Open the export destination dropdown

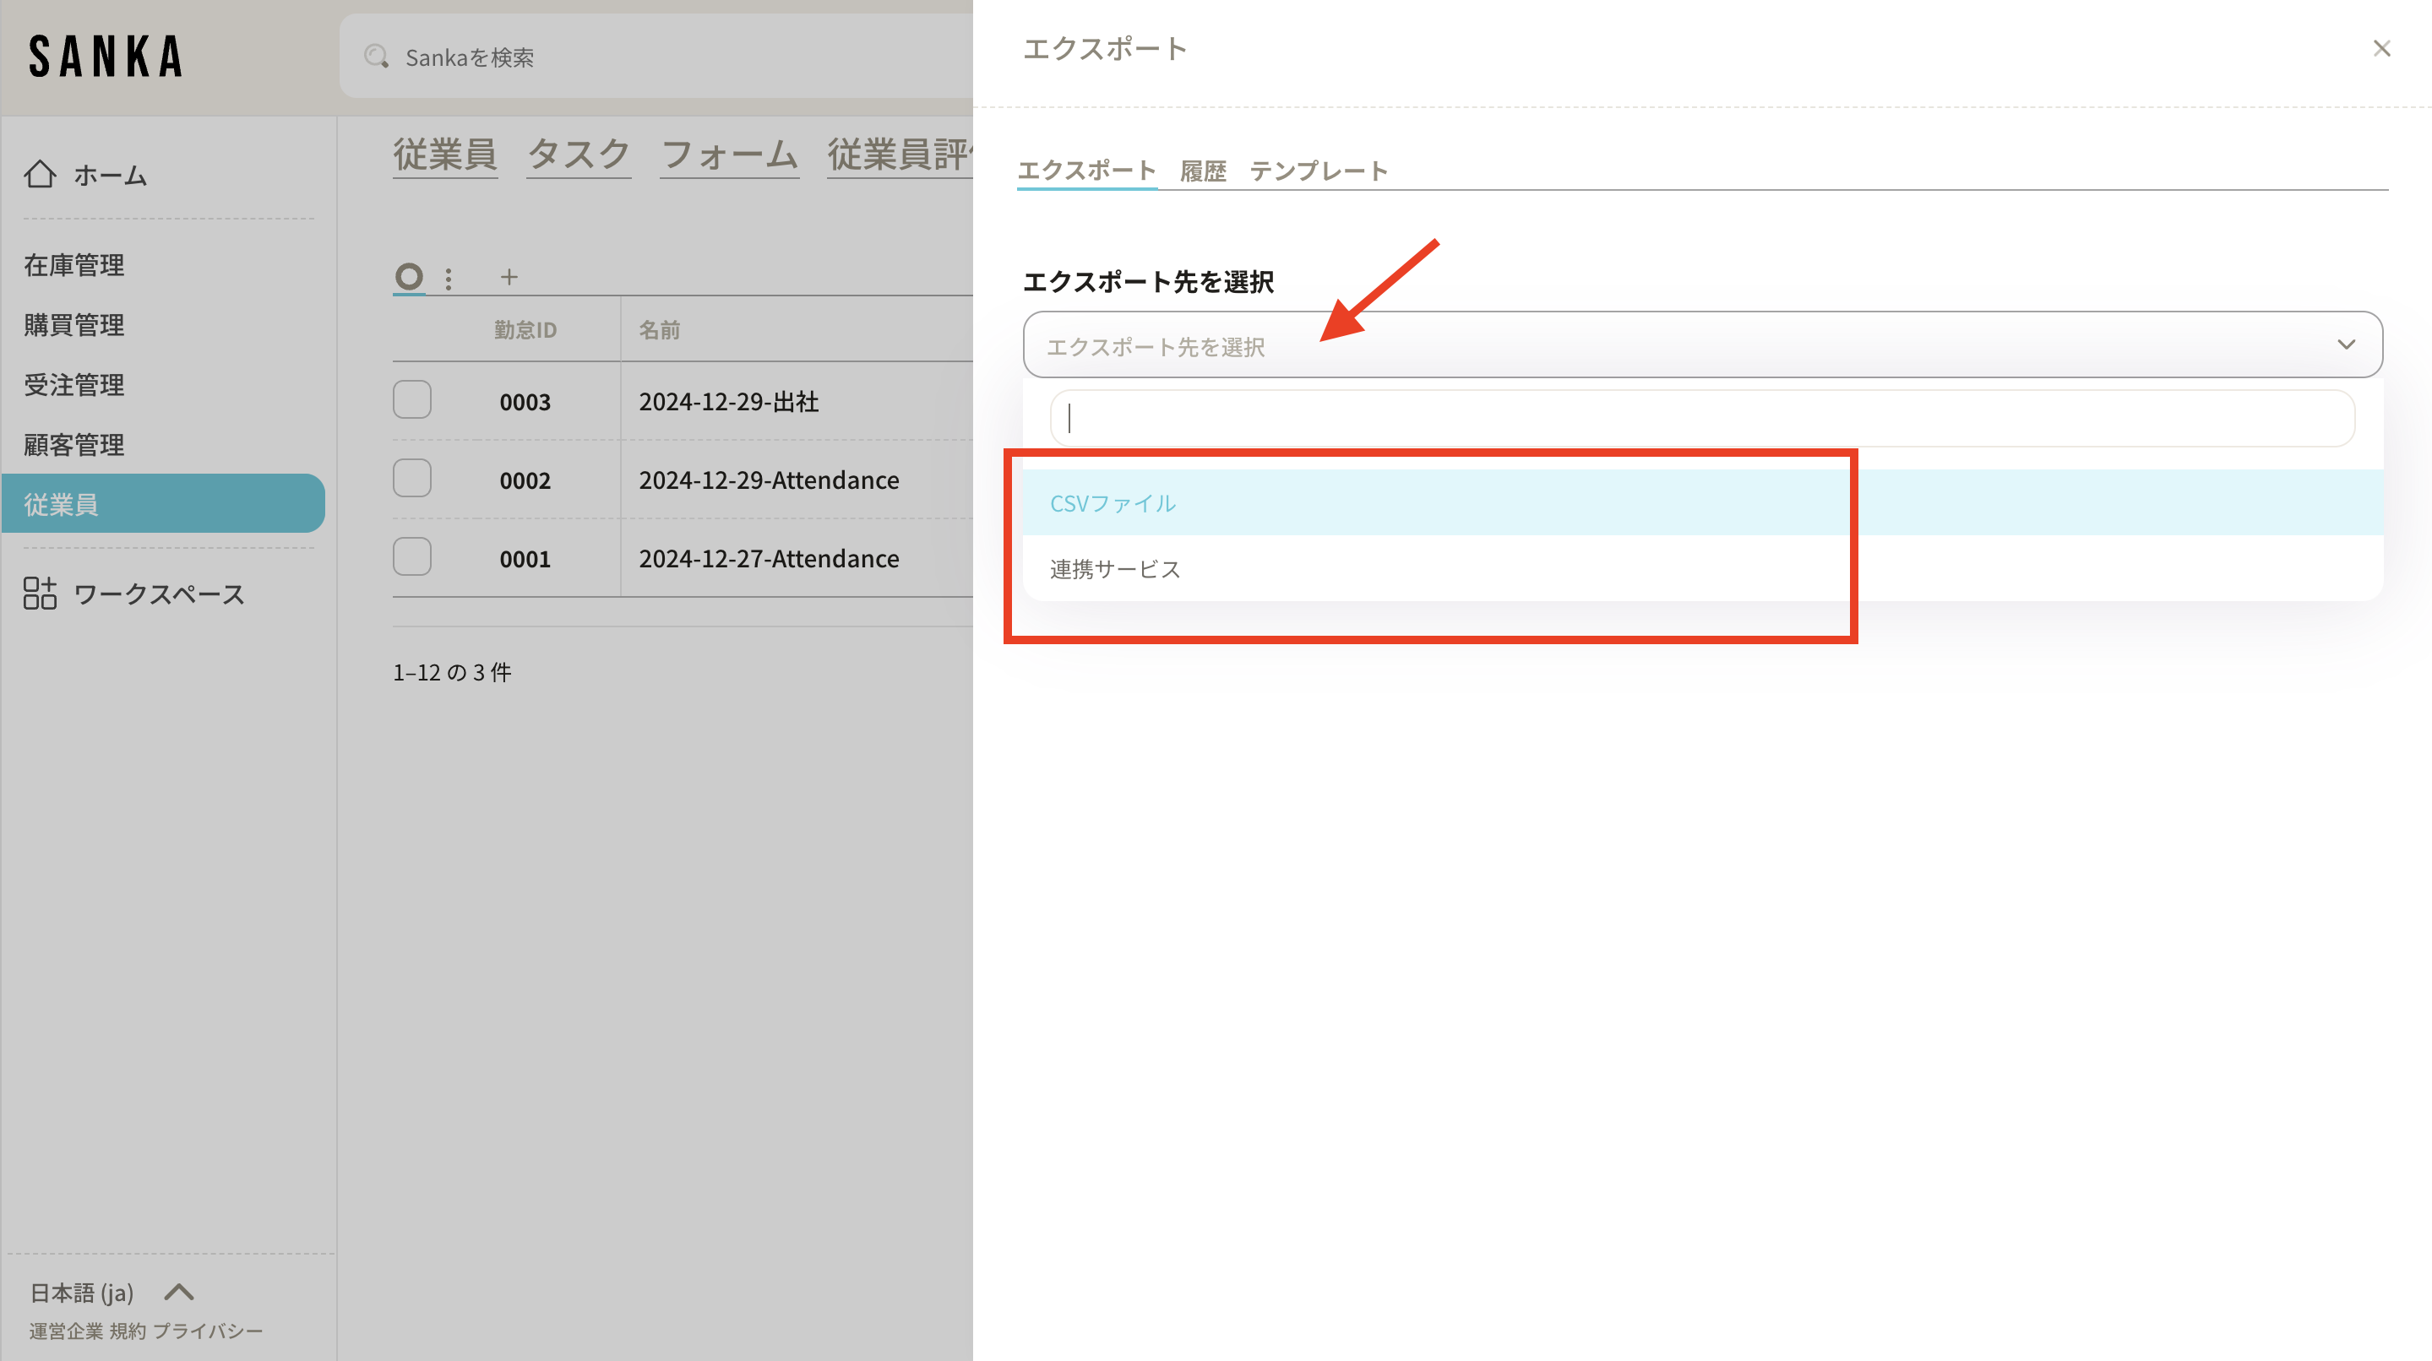[1702, 344]
